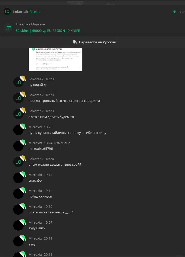The image size is (185, 257).
Task: Open Mirroxix's avatar beside mirroxixs#5796 message
Action: (18, 146)
